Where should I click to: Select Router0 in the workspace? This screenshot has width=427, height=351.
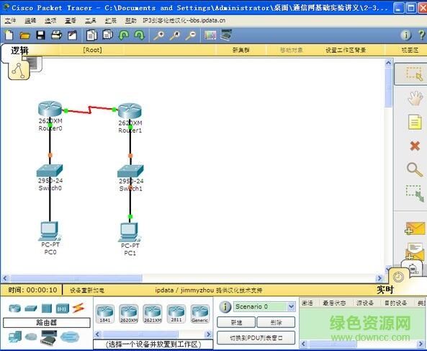(50, 109)
